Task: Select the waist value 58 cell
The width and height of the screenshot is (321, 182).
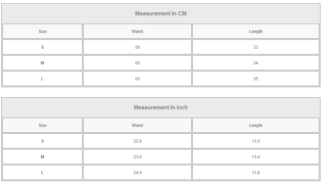Action: pyautogui.click(x=137, y=47)
